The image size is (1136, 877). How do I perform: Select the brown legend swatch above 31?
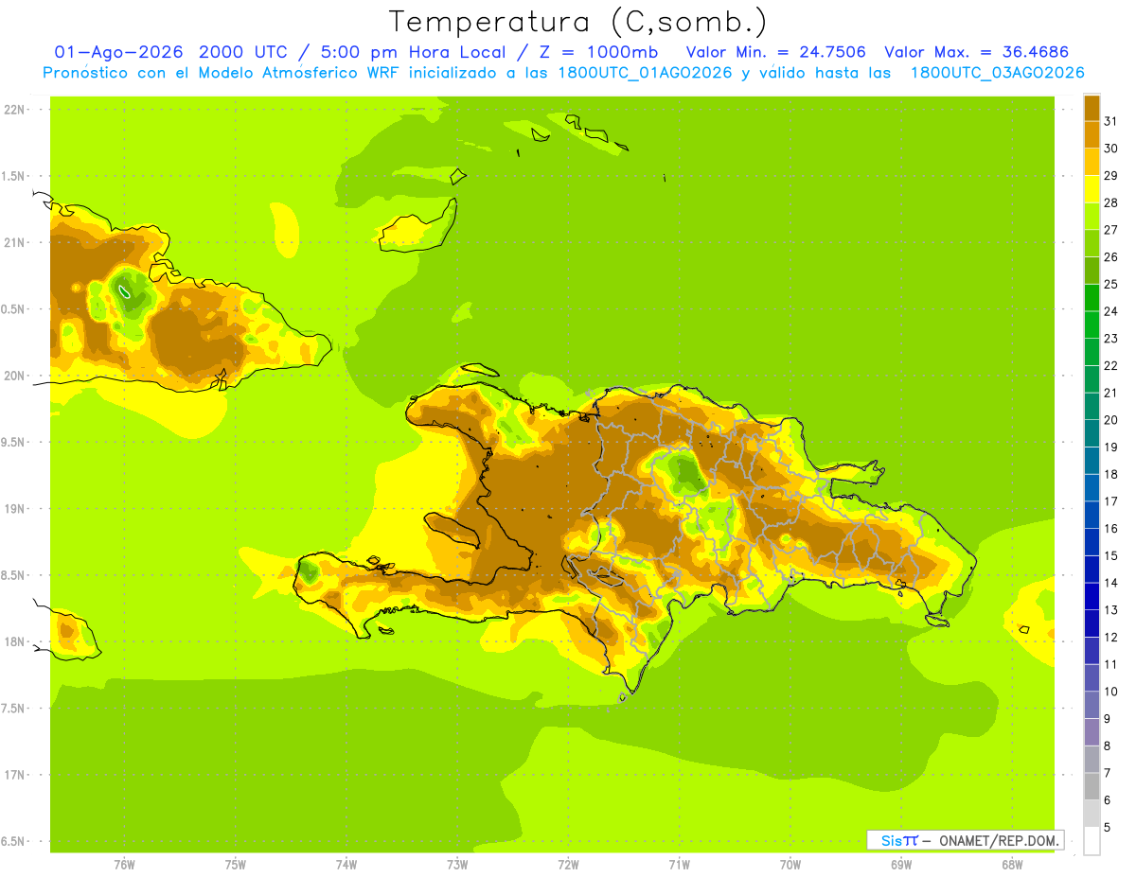(x=1092, y=108)
